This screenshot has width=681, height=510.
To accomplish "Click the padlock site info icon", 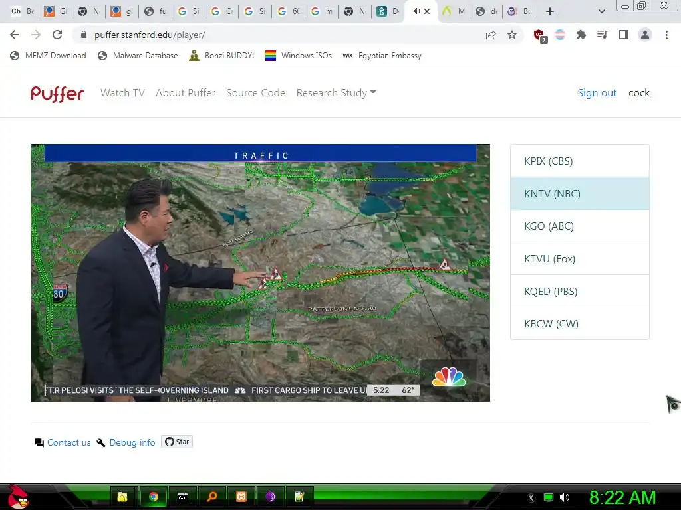I will click(x=84, y=35).
